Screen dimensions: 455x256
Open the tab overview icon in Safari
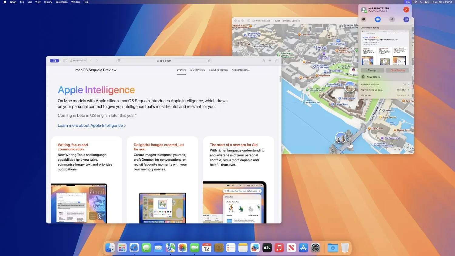pos(276,60)
